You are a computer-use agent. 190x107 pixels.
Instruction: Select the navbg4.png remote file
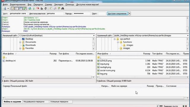[x=105, y=67]
